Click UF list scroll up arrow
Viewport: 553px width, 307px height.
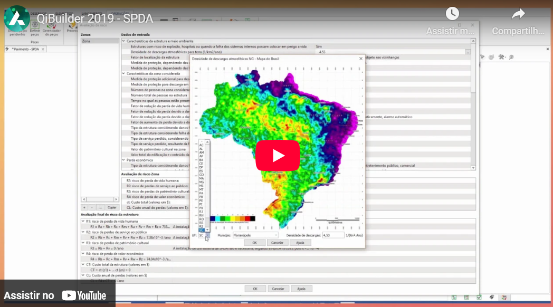(207, 142)
